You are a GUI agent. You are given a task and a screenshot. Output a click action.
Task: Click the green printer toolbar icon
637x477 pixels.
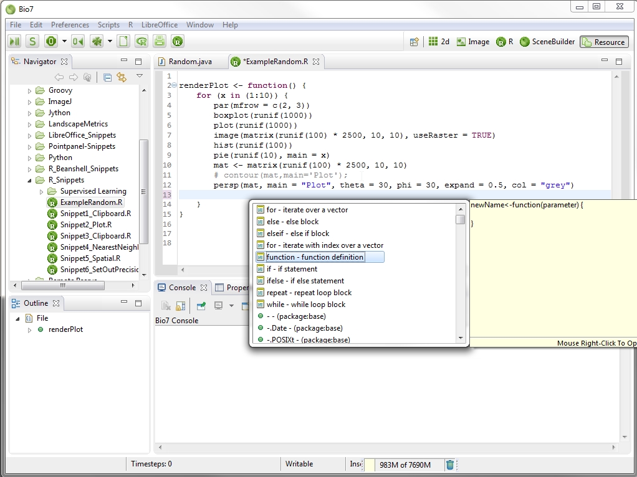(160, 41)
